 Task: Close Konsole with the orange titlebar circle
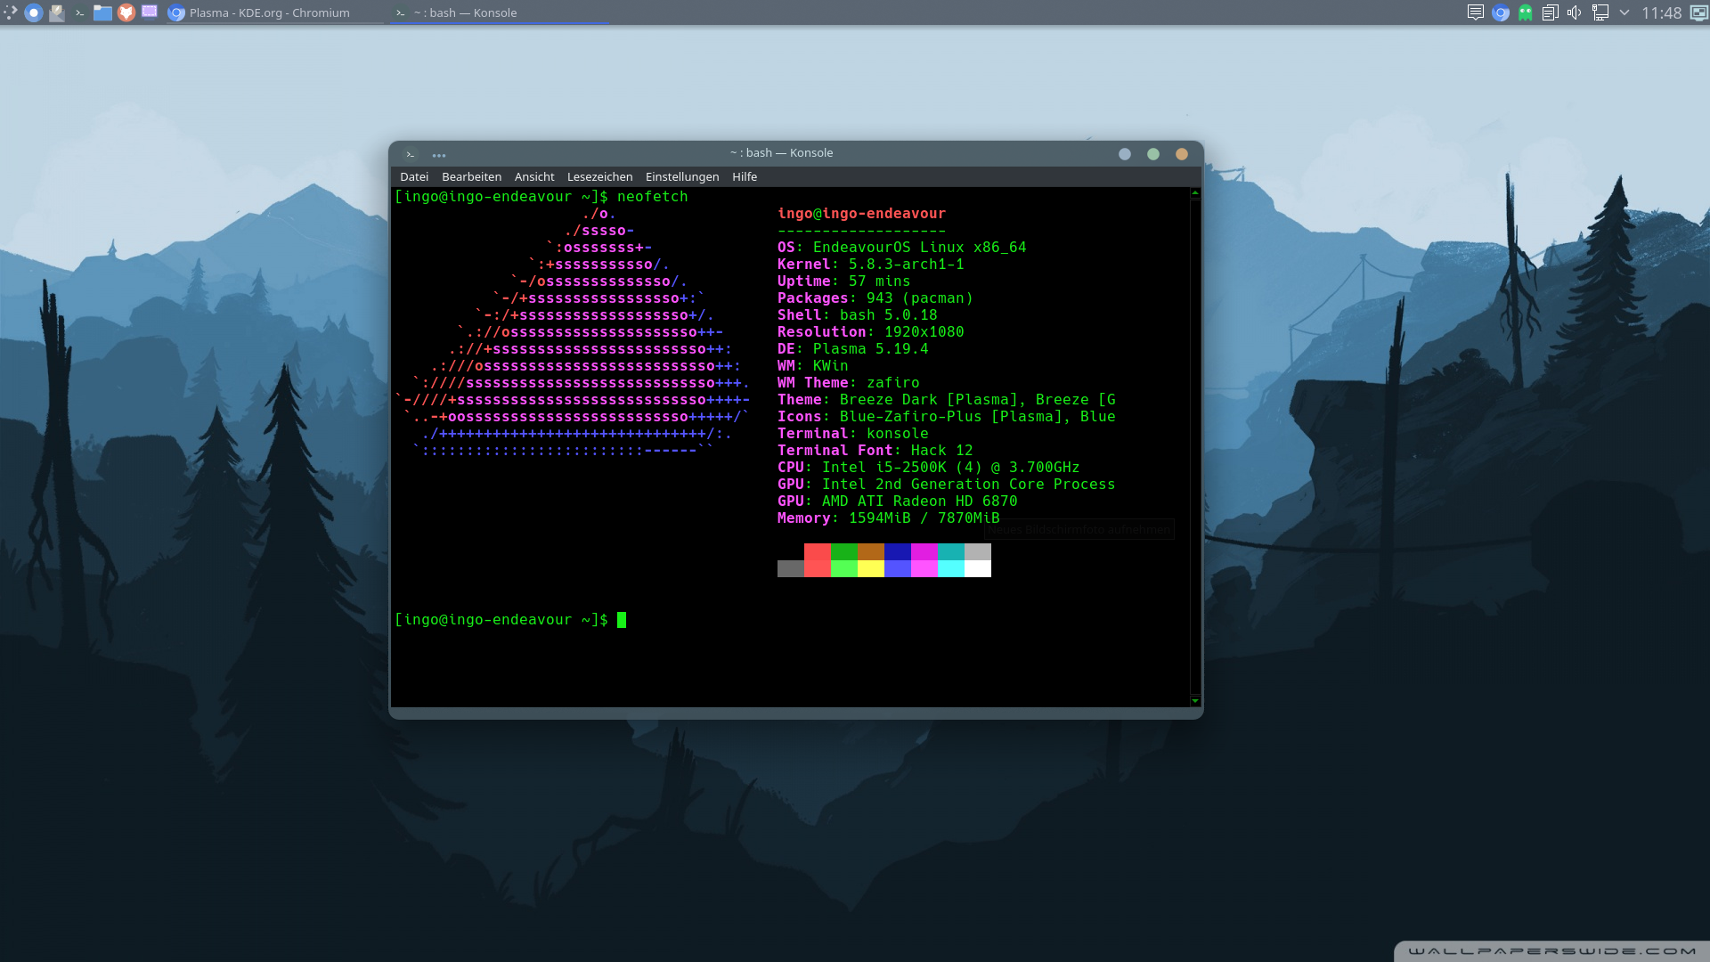coord(1182,154)
